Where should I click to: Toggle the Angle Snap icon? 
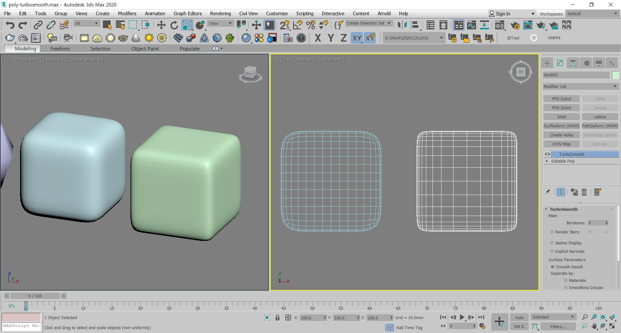coord(298,25)
